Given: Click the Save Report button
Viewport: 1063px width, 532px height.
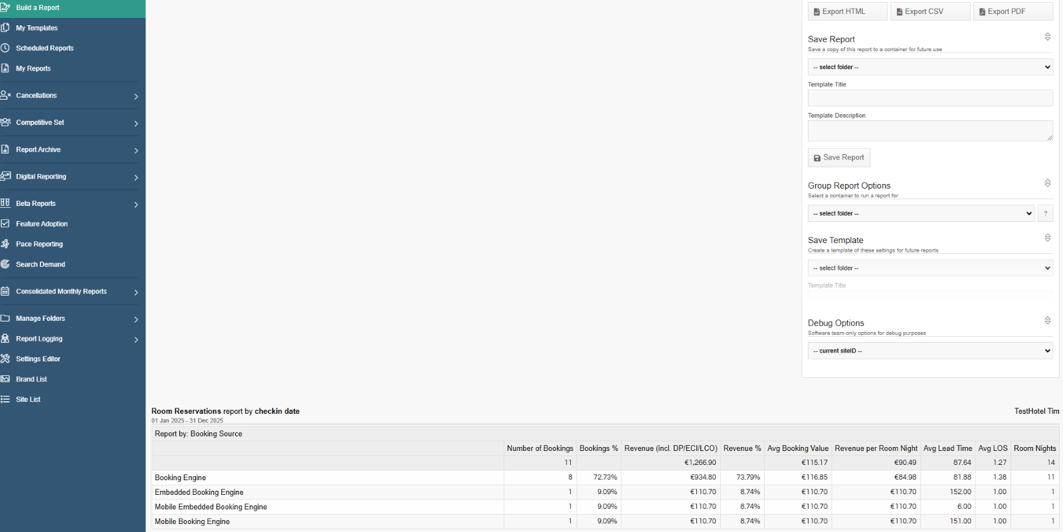Looking at the screenshot, I should (839, 157).
